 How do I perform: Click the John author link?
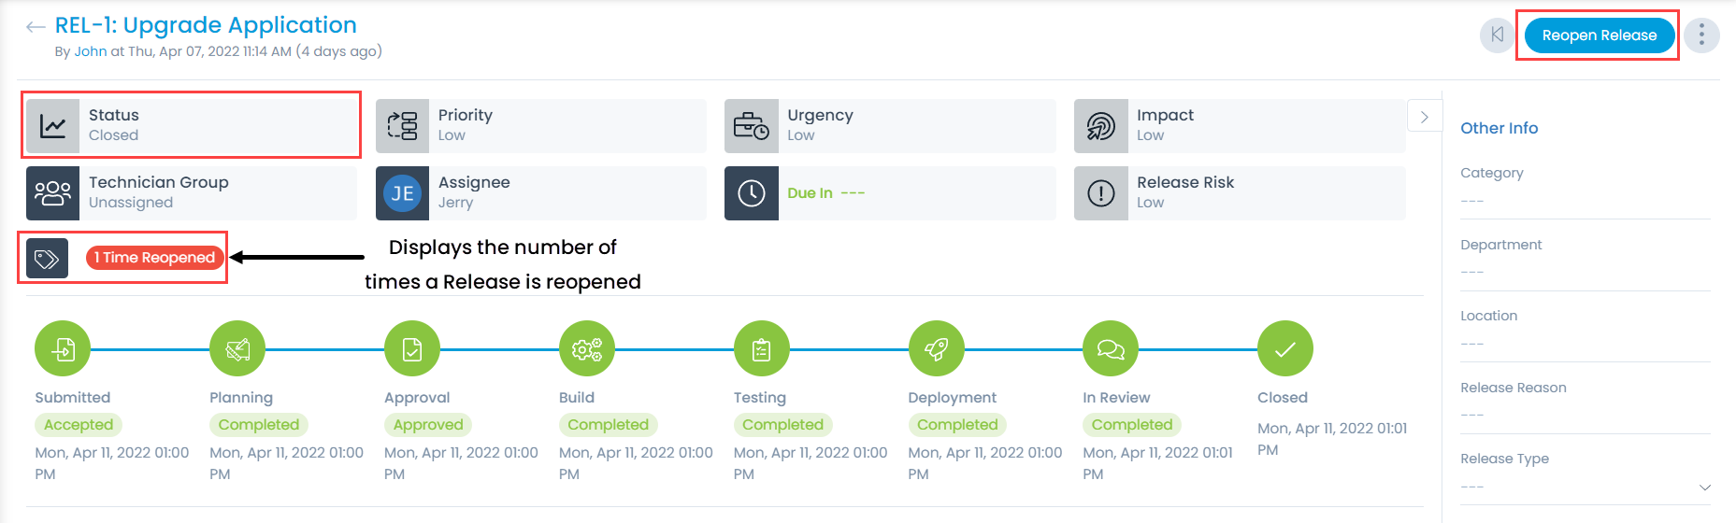coord(91,51)
